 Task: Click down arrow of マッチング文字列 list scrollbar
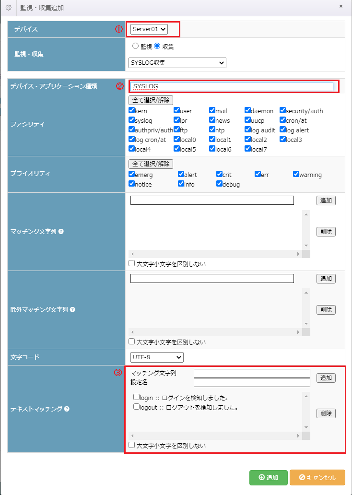click(306, 246)
